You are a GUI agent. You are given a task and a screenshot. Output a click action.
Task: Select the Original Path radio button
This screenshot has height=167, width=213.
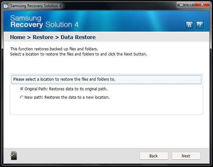click(x=22, y=89)
